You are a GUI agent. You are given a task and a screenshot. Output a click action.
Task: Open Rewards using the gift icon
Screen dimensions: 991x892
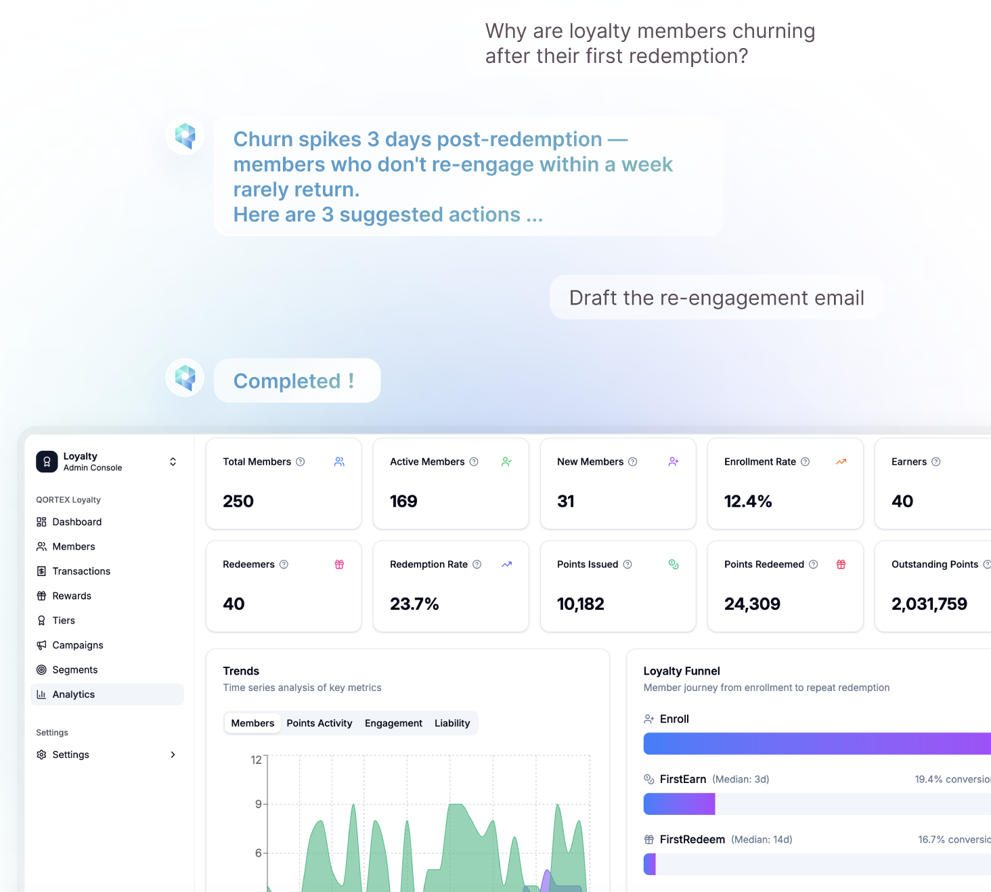point(42,596)
